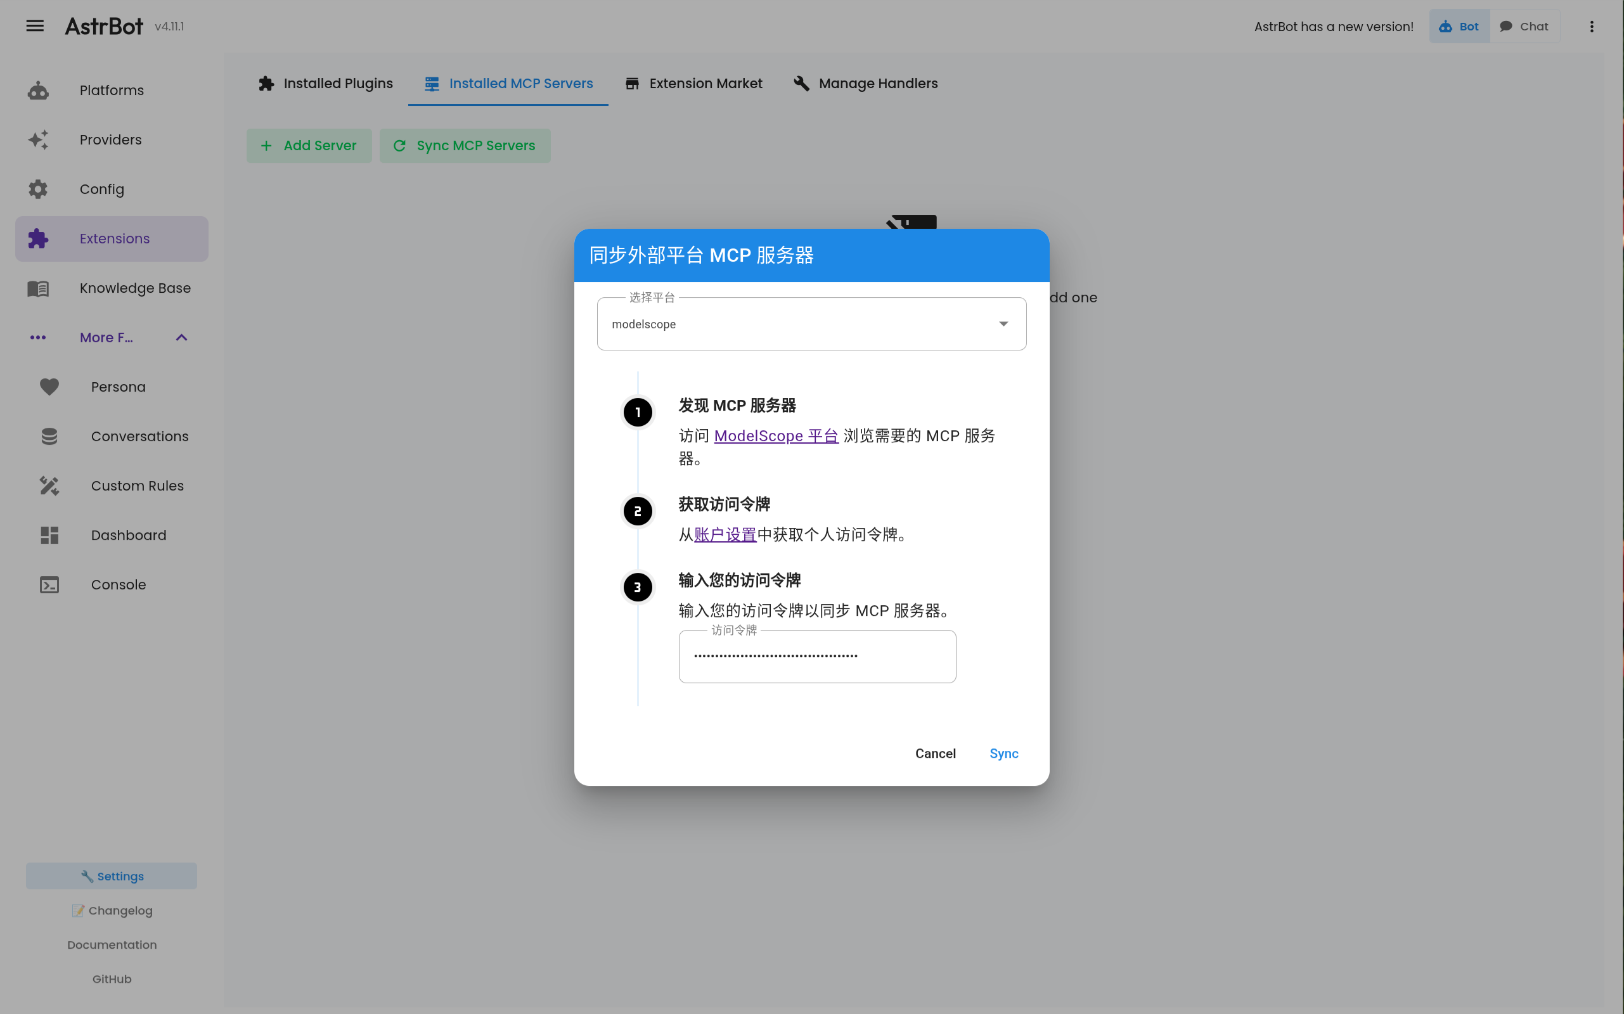Open Config via the gear icon

pyautogui.click(x=37, y=188)
